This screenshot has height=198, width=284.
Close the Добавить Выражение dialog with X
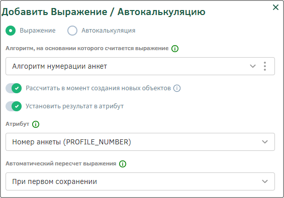pos(275,7)
